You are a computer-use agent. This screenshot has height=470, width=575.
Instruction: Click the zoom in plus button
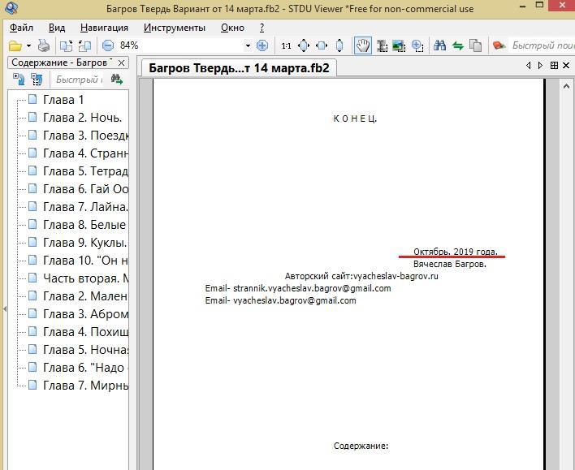point(262,46)
